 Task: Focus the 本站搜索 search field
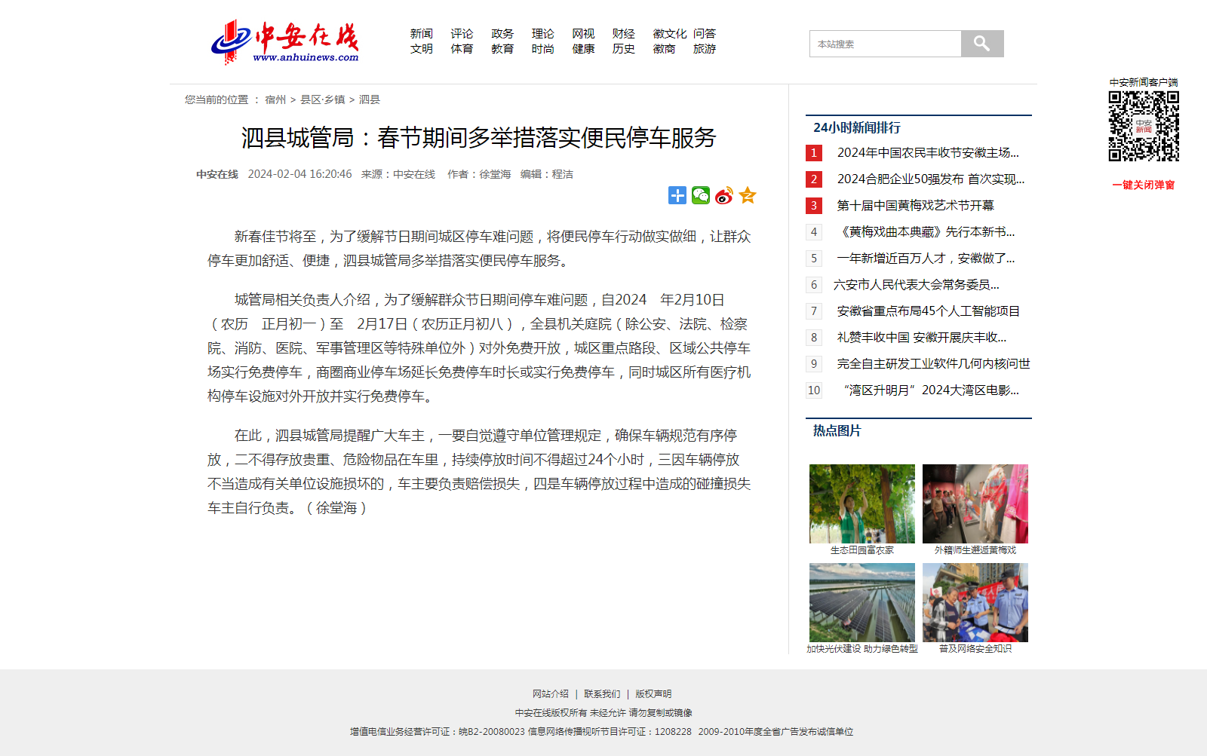click(x=886, y=44)
